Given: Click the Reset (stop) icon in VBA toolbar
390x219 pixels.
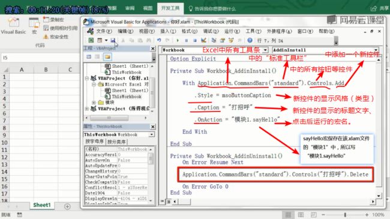Looking at the screenshot, I should (195, 40).
